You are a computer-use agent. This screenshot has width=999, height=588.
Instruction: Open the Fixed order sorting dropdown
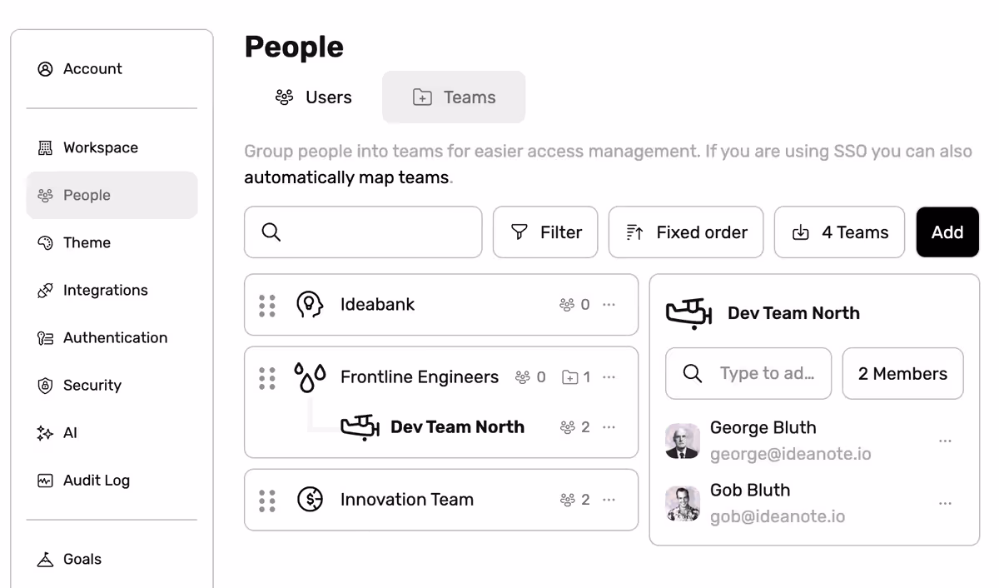[x=685, y=232]
